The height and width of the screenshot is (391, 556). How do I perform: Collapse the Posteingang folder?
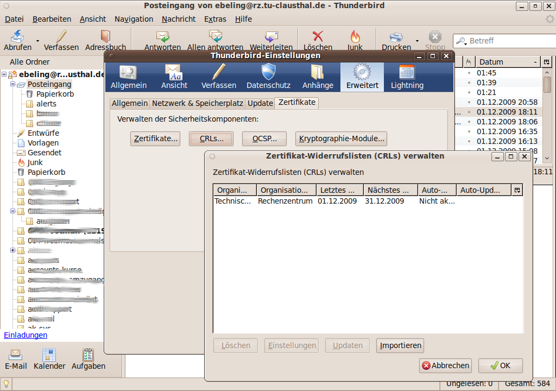click(x=13, y=84)
